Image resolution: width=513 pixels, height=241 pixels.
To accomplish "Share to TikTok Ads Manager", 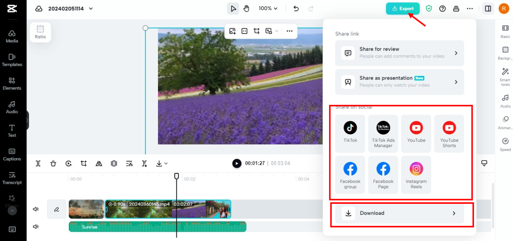I will click(383, 133).
